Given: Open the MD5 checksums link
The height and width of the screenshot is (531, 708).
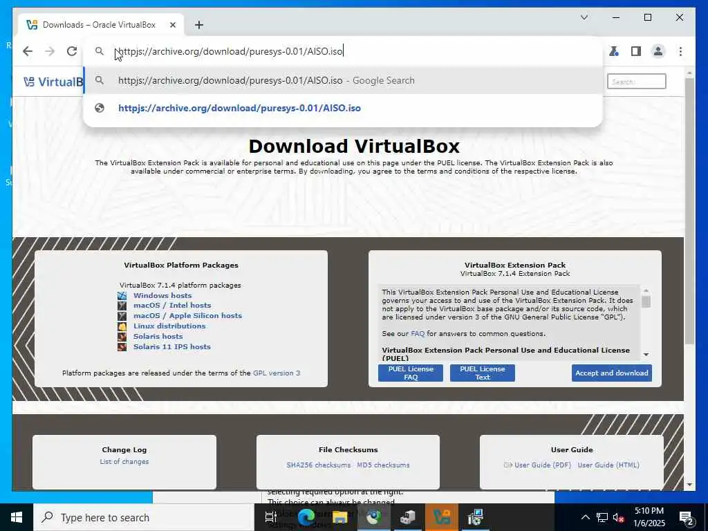Looking at the screenshot, I should [x=383, y=465].
